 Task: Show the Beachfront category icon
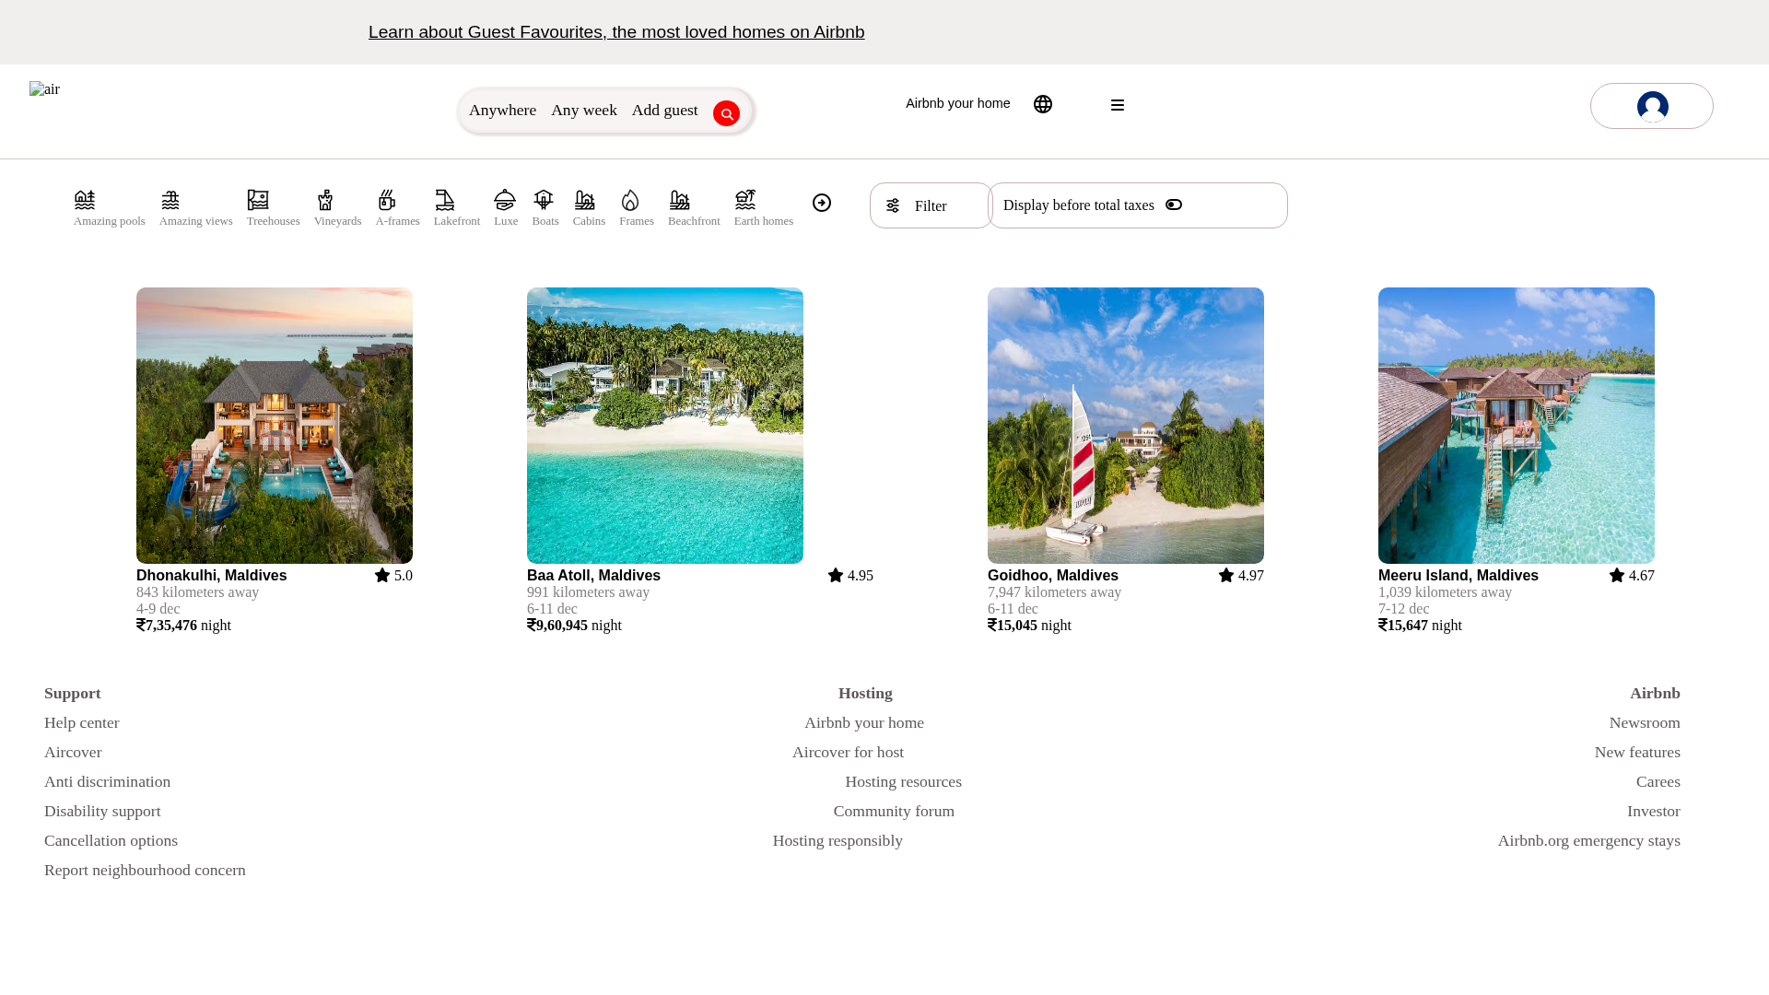pos(679,200)
